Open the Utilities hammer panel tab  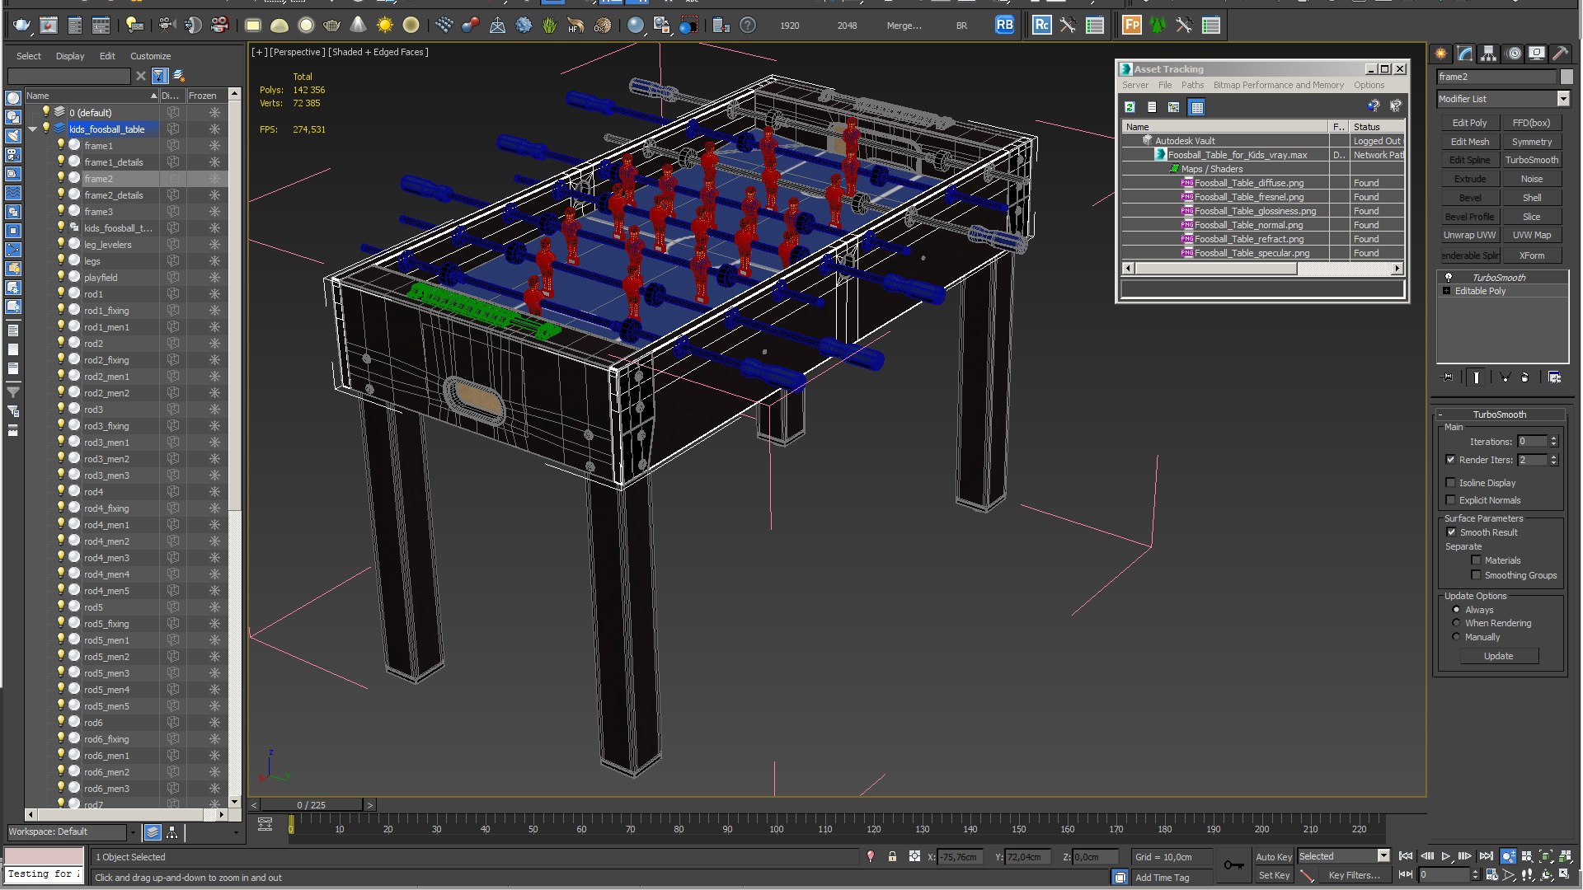click(1560, 54)
